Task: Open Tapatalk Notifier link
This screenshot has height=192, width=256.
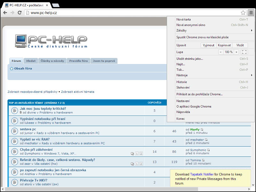Action: tap(202, 174)
